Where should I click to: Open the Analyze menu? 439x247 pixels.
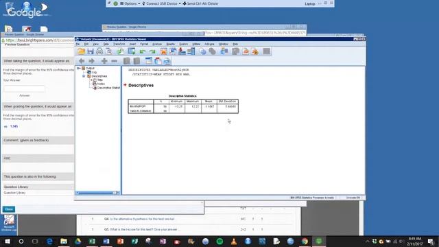point(157,44)
